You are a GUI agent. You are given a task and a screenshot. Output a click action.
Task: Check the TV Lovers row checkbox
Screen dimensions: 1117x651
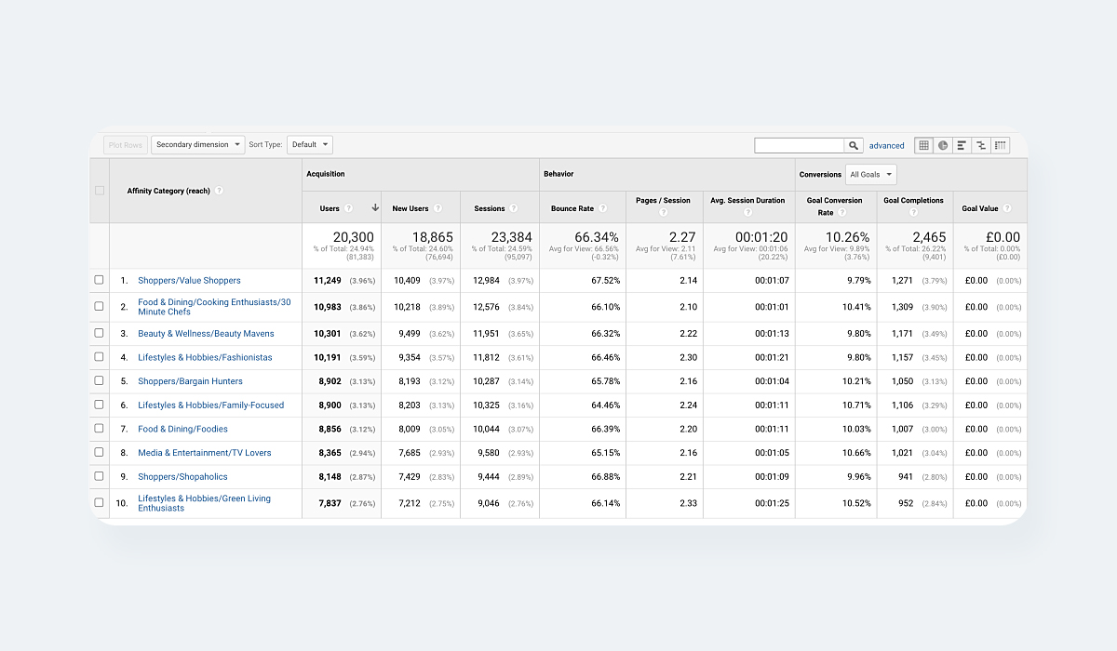click(100, 453)
